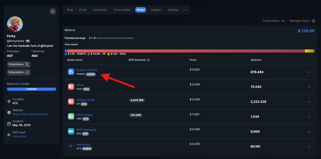321x159 pixels.
Task: Open the profile info icon button
Action: point(53,11)
